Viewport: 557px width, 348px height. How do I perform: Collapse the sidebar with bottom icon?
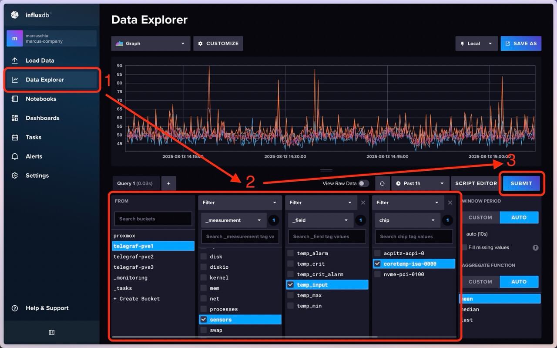51,332
